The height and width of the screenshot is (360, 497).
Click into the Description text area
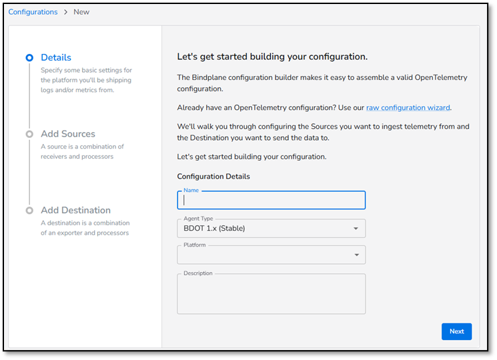[x=272, y=294]
